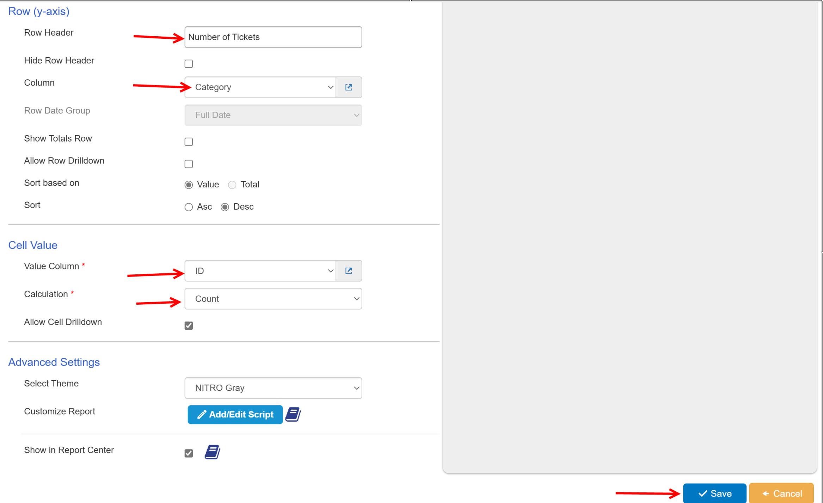Toggle the Hide Row Header checkbox

tap(189, 63)
